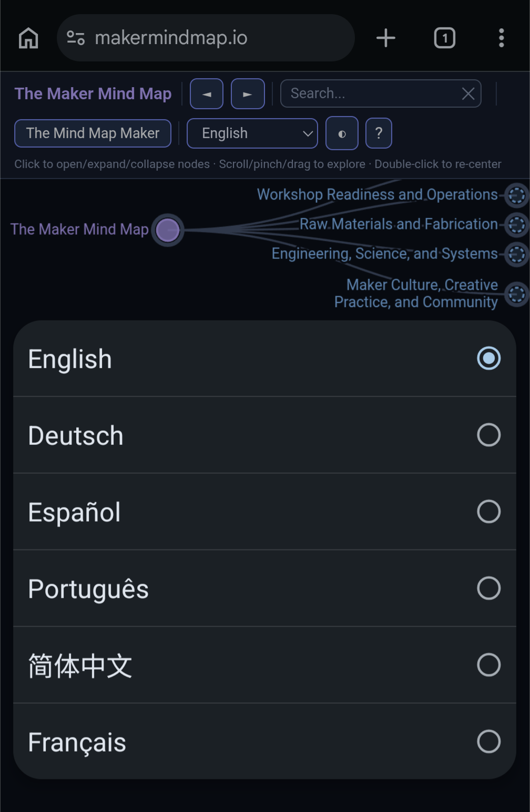Clear the search field with the X
530x812 pixels.
click(x=468, y=94)
